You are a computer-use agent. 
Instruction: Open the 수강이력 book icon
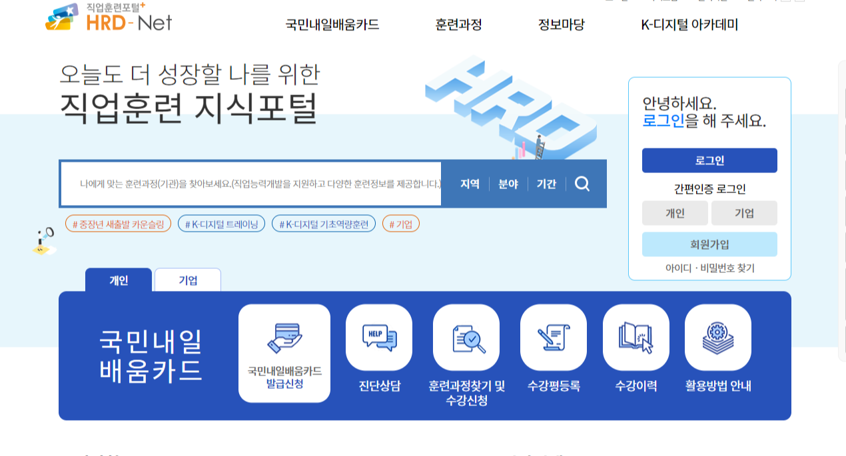pos(636,338)
